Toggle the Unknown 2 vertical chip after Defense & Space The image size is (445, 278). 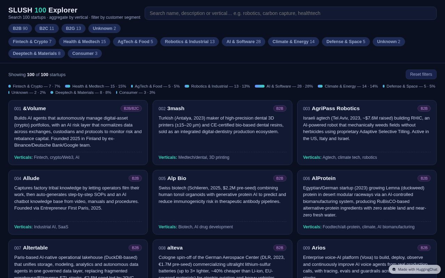(389, 42)
